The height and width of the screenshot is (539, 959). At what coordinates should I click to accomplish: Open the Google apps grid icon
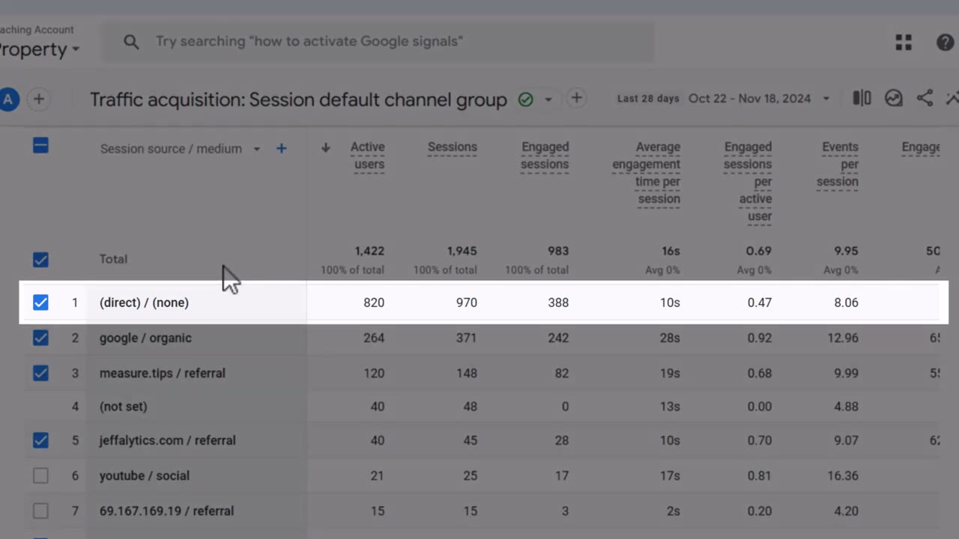[904, 43]
